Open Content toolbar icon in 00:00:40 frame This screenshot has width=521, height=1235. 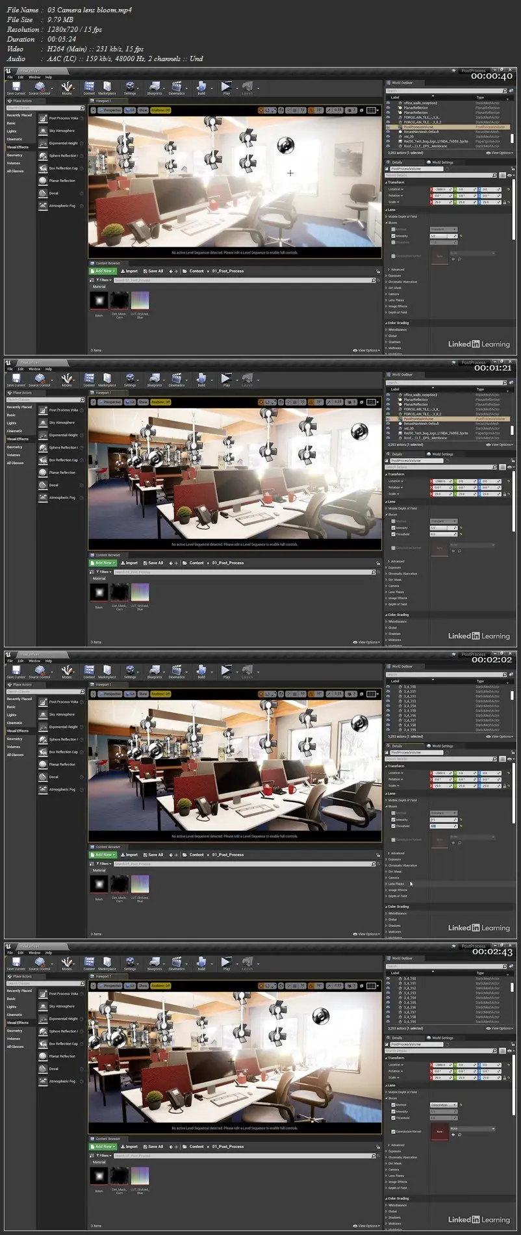pos(89,87)
